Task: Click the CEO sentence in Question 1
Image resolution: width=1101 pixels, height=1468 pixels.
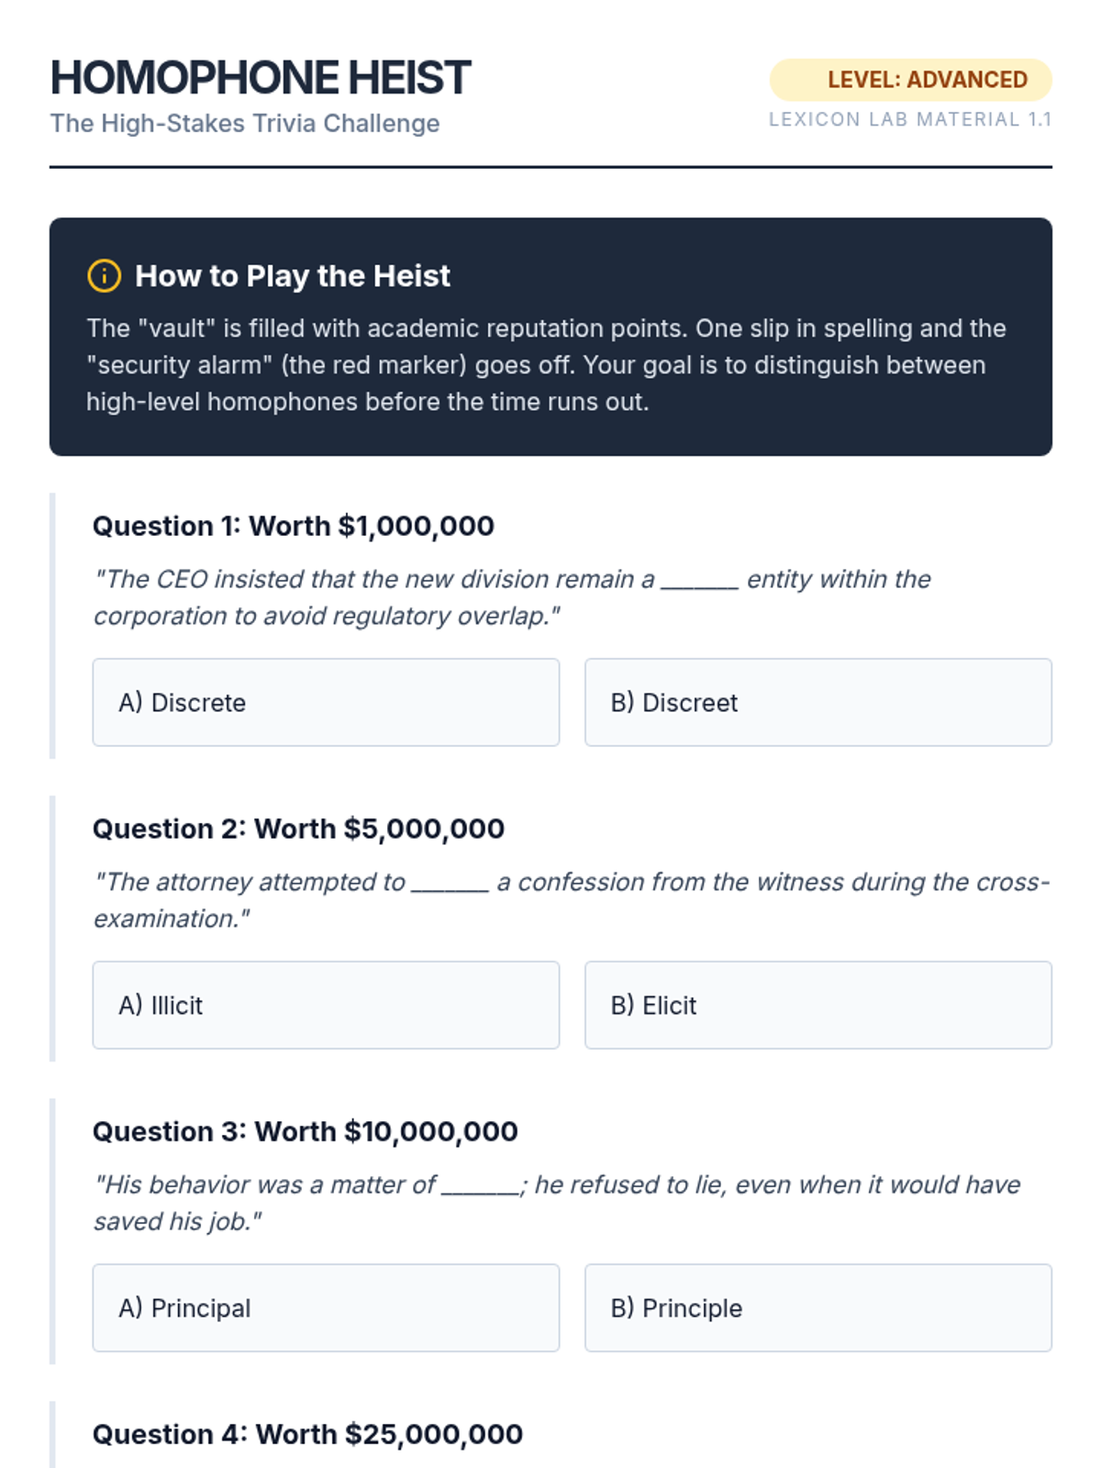Action: click(x=512, y=597)
